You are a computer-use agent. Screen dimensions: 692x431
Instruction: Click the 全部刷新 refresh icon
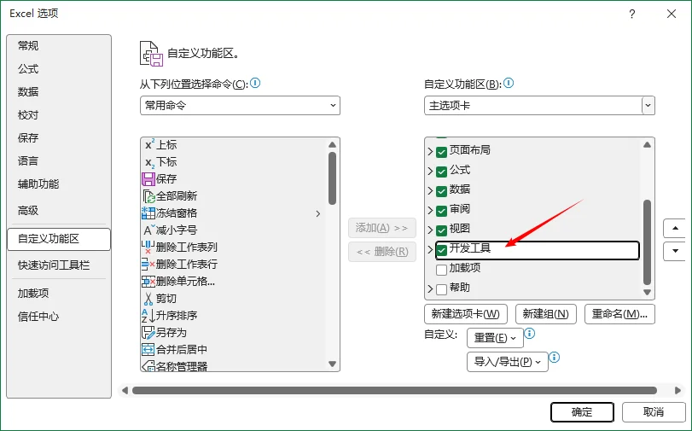pos(148,196)
